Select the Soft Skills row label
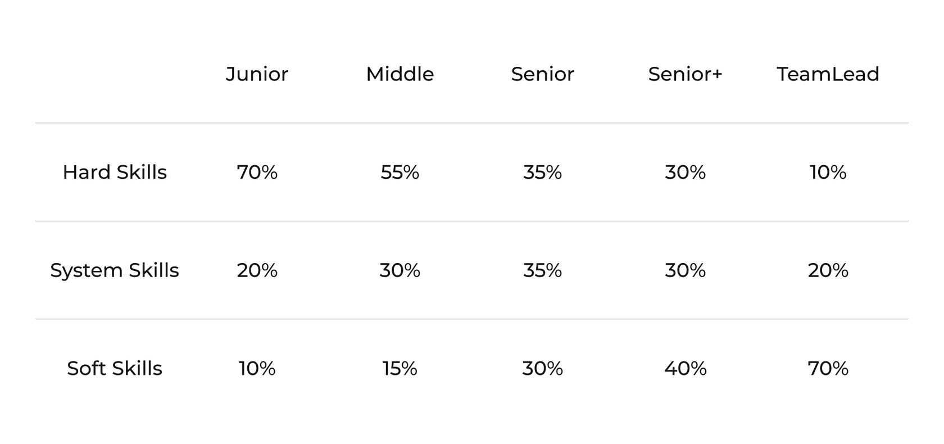The image size is (944, 444). coord(115,369)
